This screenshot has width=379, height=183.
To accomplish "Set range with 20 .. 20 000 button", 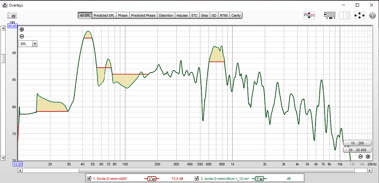I will pos(357,150).
